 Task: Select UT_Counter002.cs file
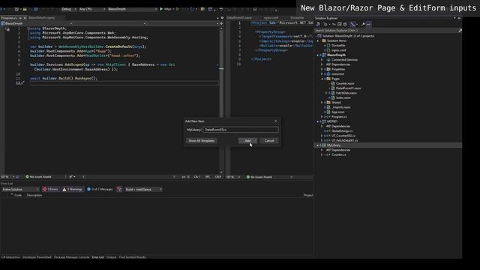coord(343,136)
